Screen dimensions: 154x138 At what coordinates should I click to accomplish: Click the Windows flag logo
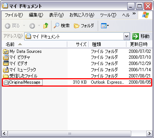click(146, 15)
